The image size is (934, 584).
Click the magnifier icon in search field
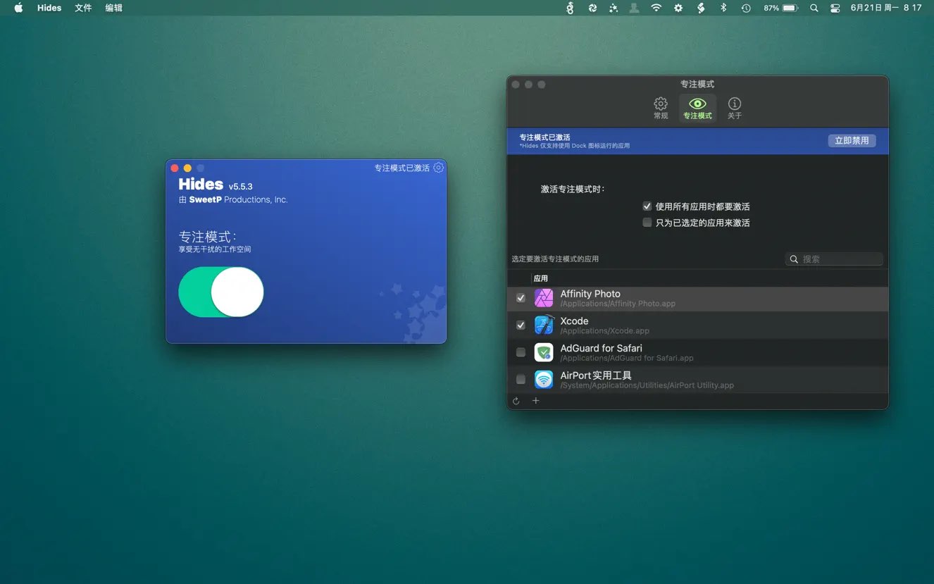tap(794, 259)
